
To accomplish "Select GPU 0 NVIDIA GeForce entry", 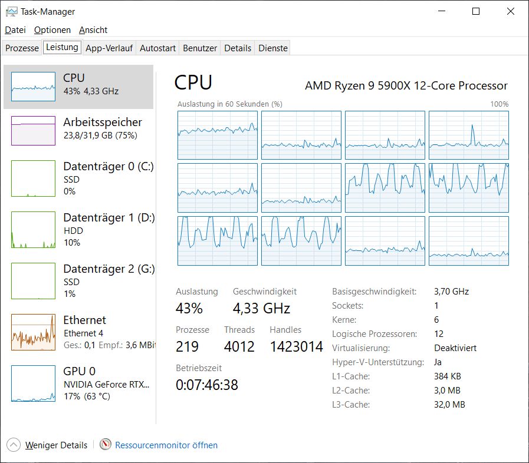I will 33,383.
